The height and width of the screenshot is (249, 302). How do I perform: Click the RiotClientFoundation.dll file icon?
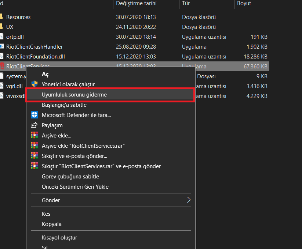(x=1, y=56)
